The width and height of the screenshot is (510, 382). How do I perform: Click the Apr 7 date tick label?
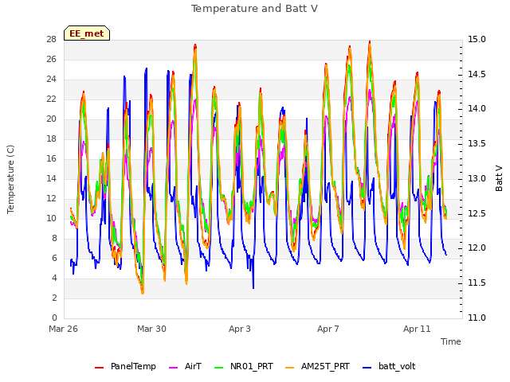tap(328, 329)
